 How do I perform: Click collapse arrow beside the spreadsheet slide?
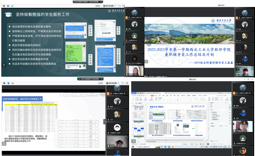click(105, 122)
